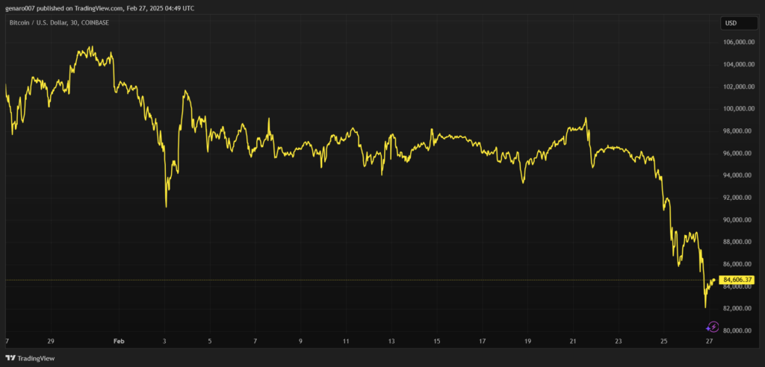The width and height of the screenshot is (765, 367).
Task: Click the last data point of the yellow line
Action: click(715, 280)
